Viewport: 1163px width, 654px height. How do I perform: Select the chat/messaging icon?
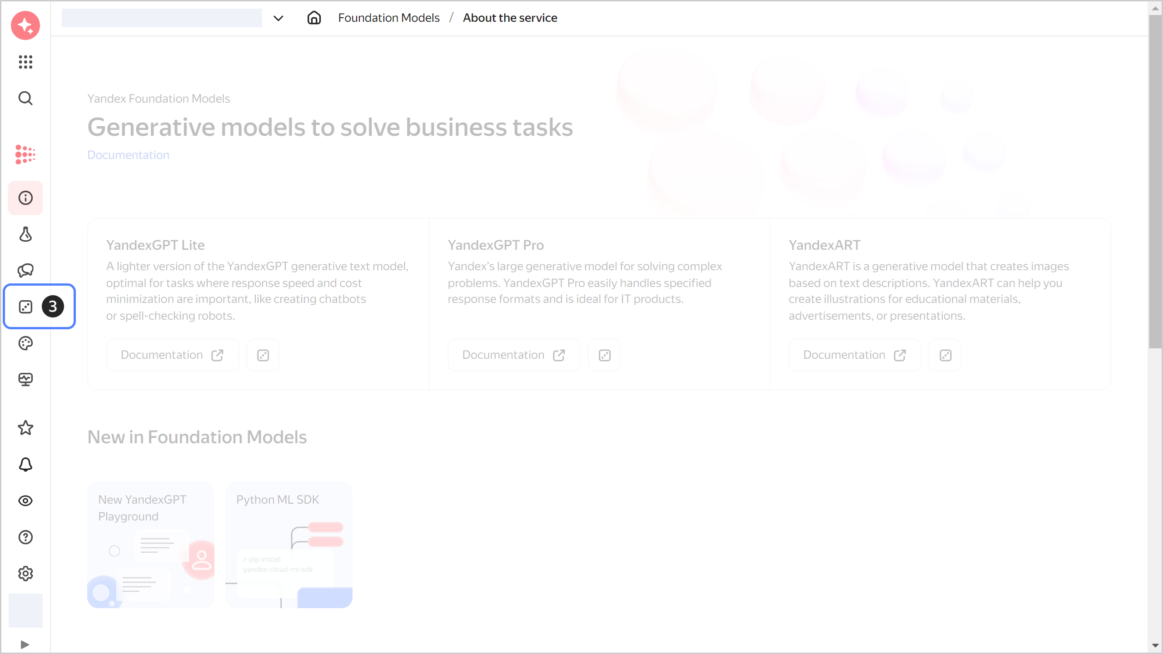click(x=25, y=270)
